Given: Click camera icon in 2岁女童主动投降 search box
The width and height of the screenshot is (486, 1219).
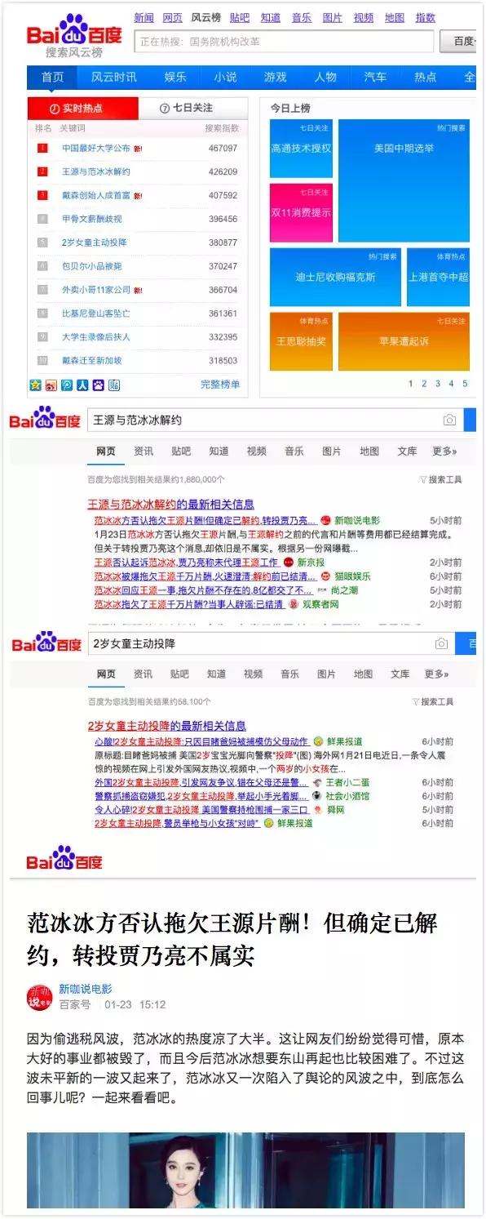Looking at the screenshot, I should tap(441, 643).
